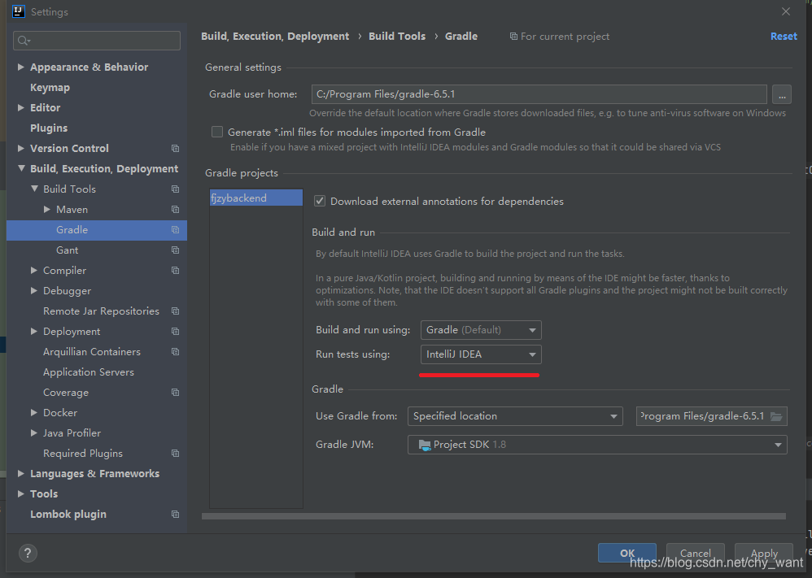Click the Project SDK icon in Gradle JVM field
Image resolution: width=812 pixels, height=578 pixels.
click(425, 445)
